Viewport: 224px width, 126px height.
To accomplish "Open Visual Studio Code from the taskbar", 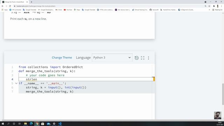I will 60,124.
